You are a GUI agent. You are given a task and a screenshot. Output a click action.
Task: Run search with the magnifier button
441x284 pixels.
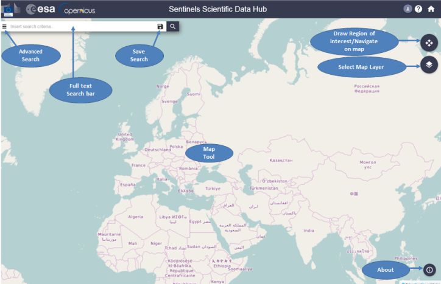[173, 26]
